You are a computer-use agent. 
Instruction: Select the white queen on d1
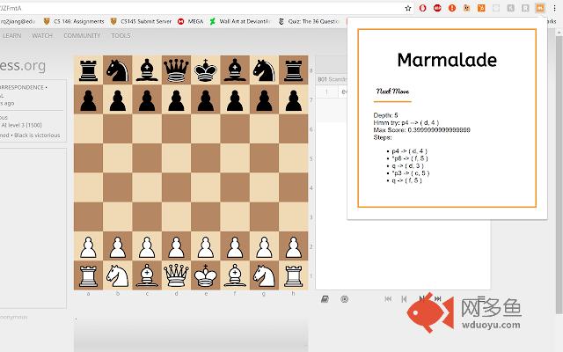[176, 275]
